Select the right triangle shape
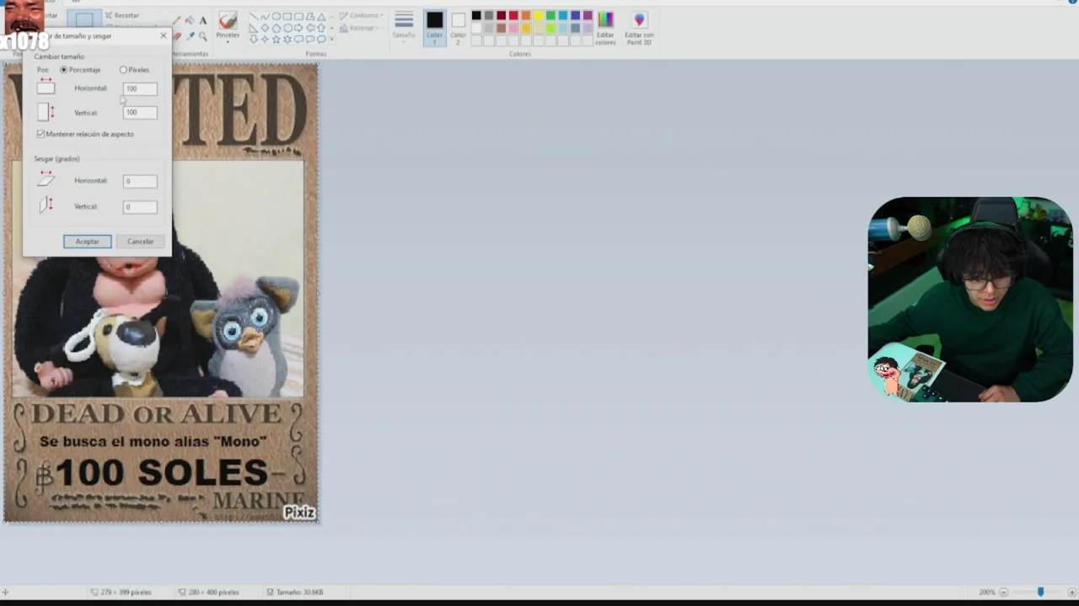This screenshot has width=1079, height=606. point(254,28)
